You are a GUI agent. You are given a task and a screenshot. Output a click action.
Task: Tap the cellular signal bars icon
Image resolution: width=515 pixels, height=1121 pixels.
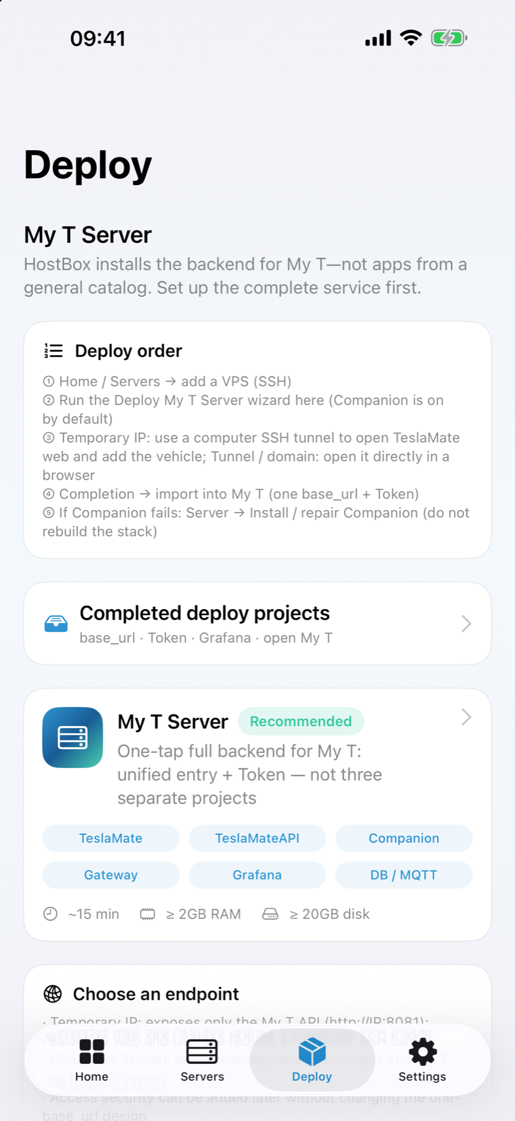(378, 38)
